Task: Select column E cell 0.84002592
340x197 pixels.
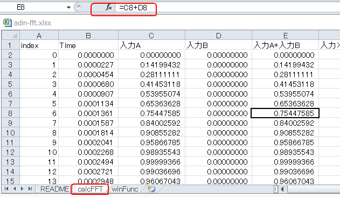Action: [x=286, y=123]
